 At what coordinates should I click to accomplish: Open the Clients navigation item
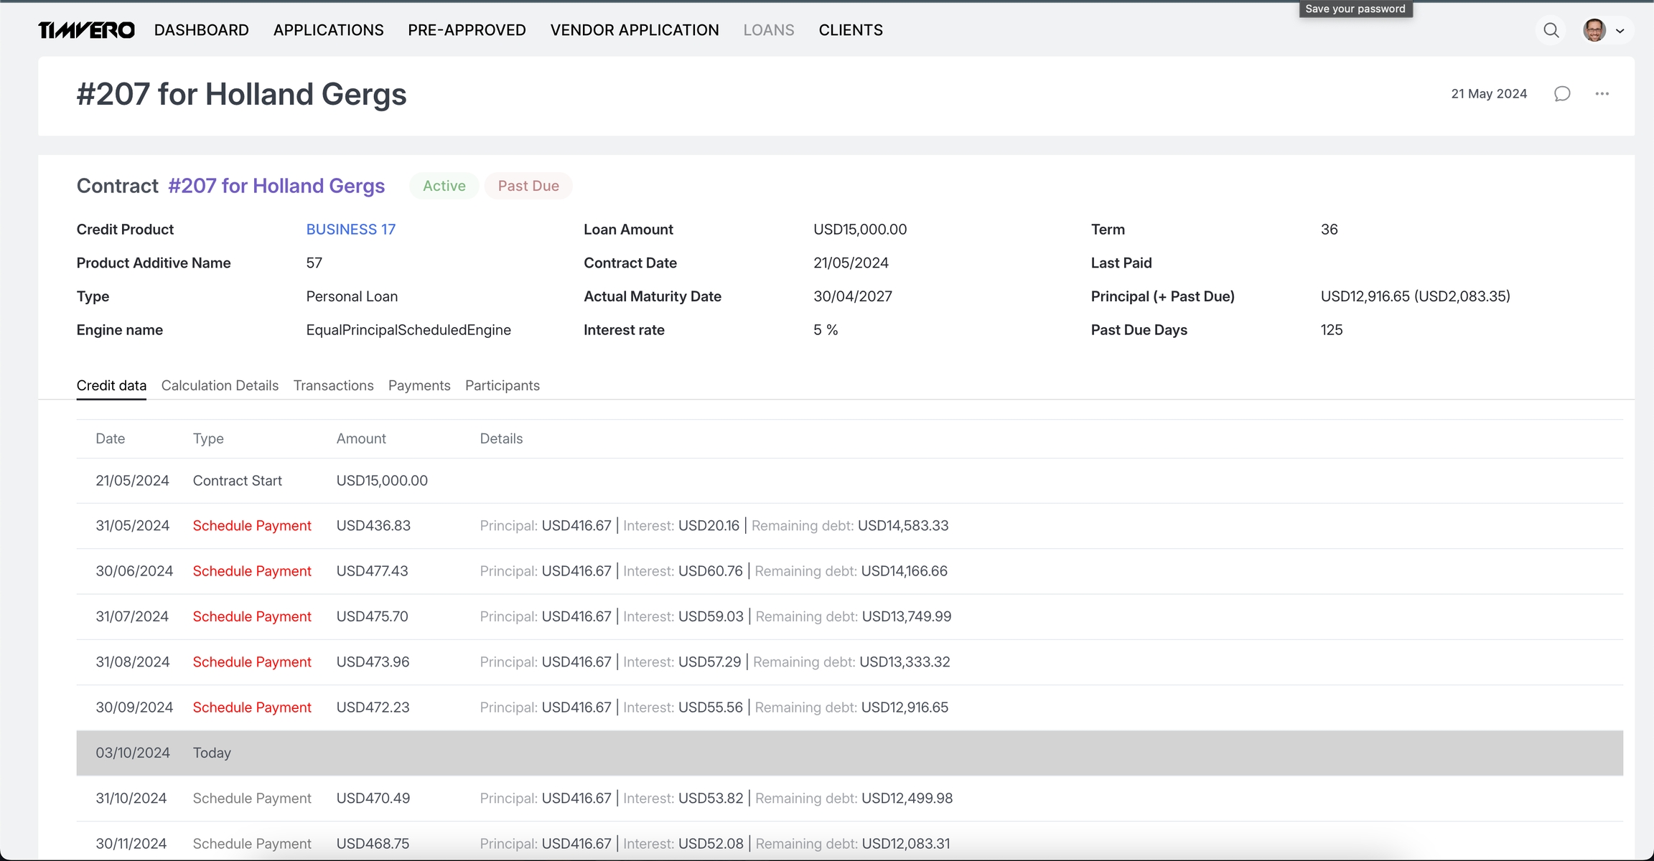click(851, 30)
